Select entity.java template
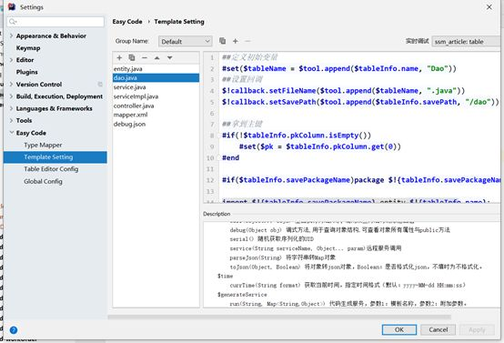 (156, 69)
